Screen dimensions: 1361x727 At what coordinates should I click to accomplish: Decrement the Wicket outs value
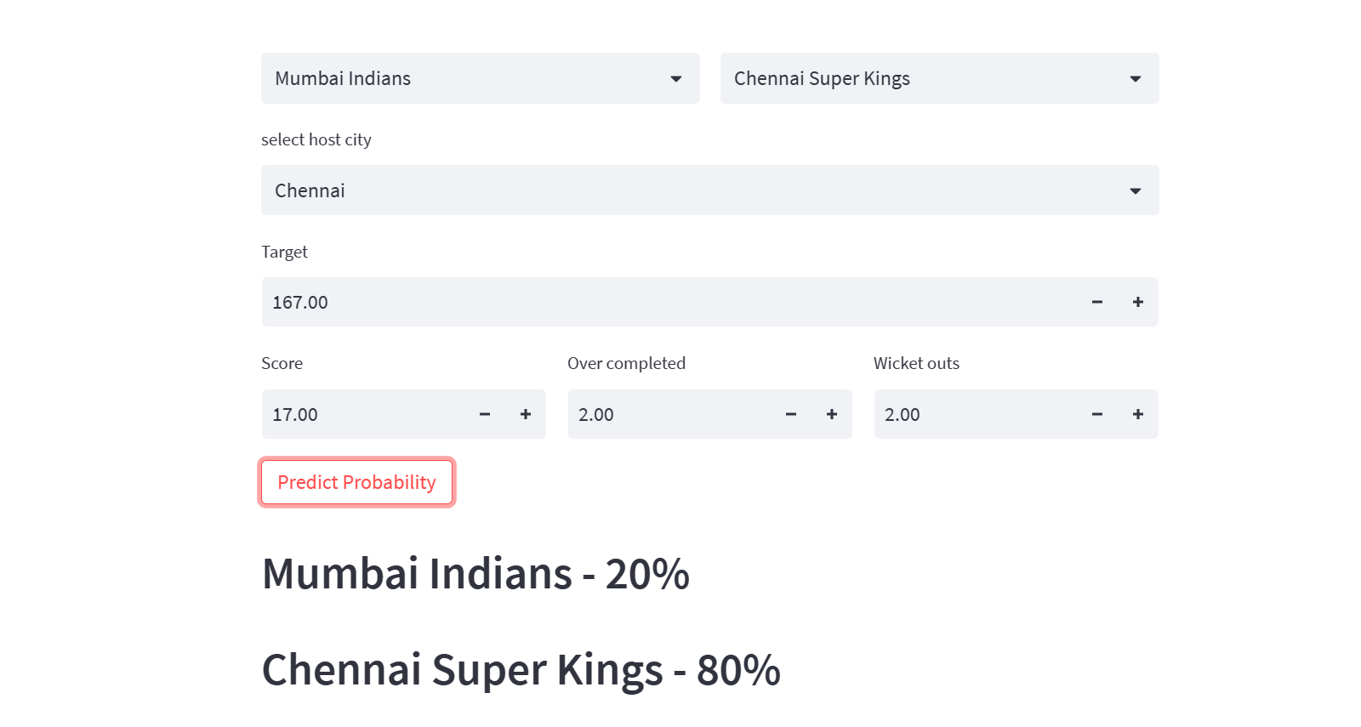tap(1097, 414)
